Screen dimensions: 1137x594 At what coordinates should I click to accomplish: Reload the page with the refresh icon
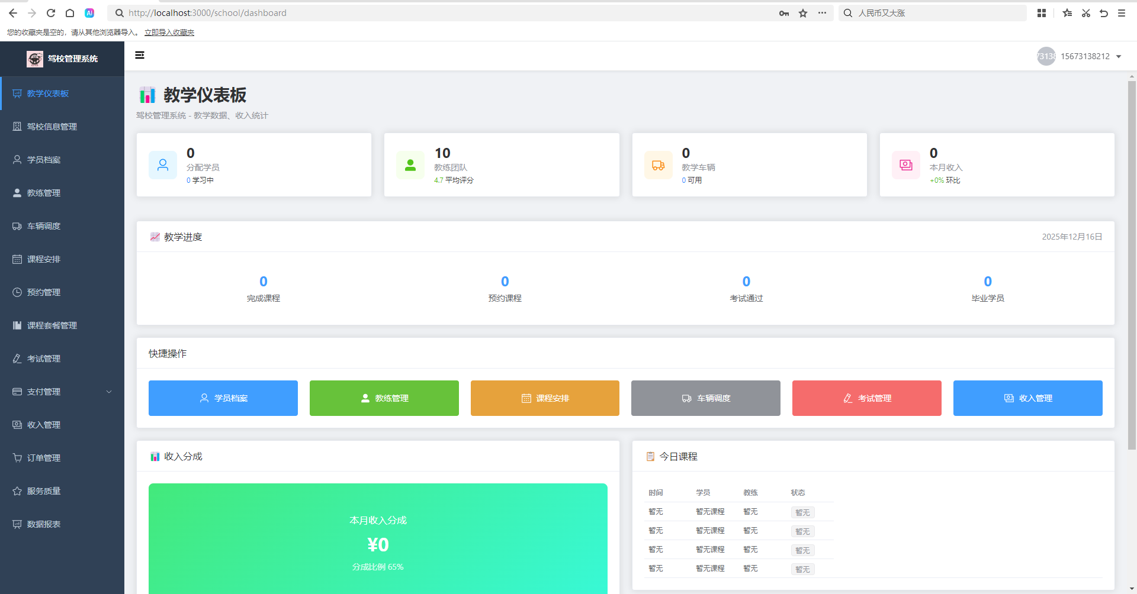[x=51, y=13]
